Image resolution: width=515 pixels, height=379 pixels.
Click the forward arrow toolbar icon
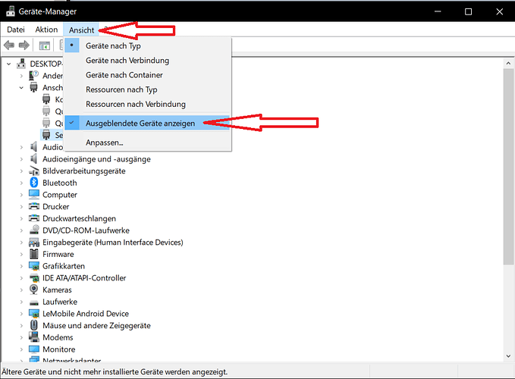pos(24,45)
